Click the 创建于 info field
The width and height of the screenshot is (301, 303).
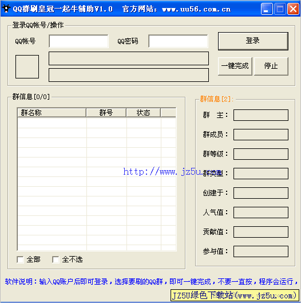click(261, 193)
